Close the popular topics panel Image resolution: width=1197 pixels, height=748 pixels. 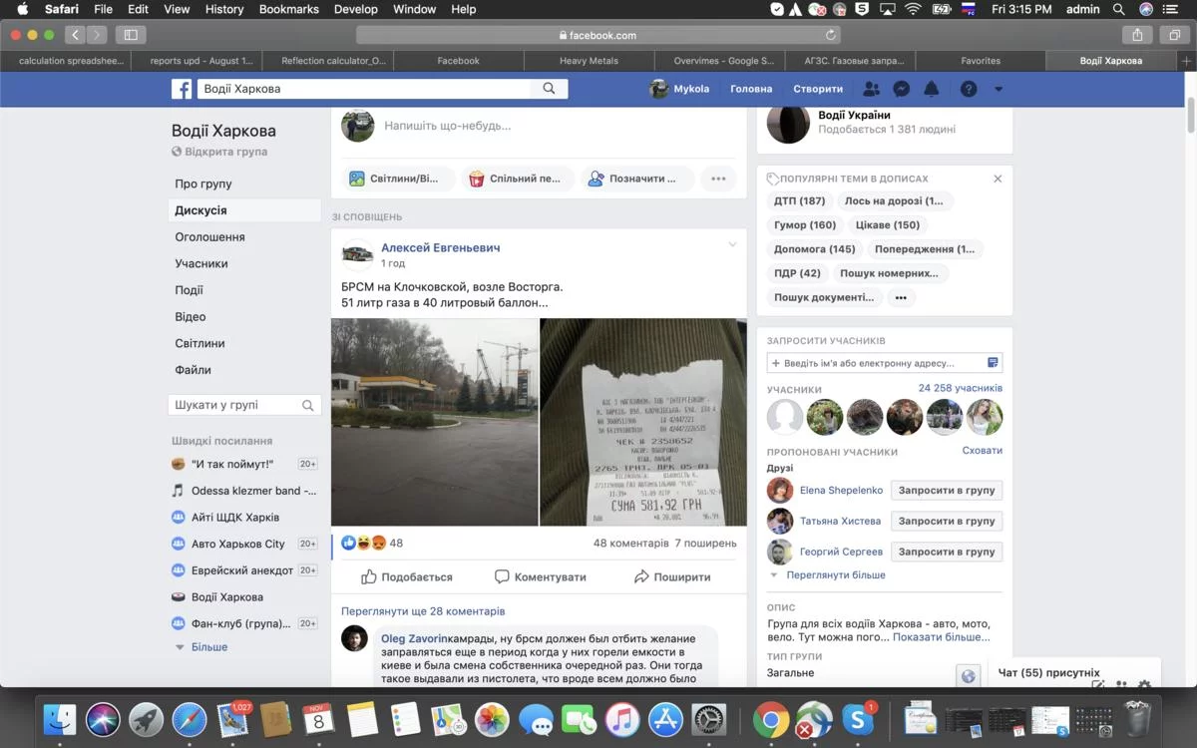(997, 179)
